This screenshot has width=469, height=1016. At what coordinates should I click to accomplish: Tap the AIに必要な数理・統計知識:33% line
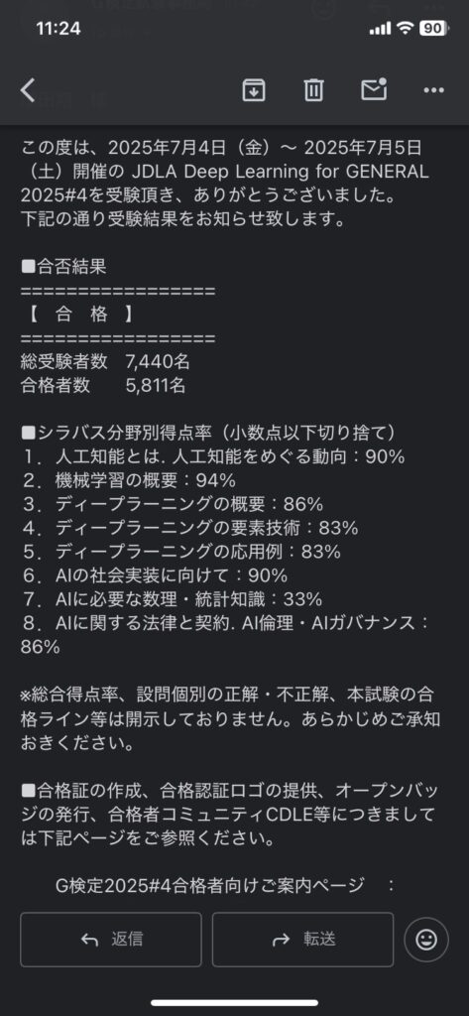[x=172, y=598]
